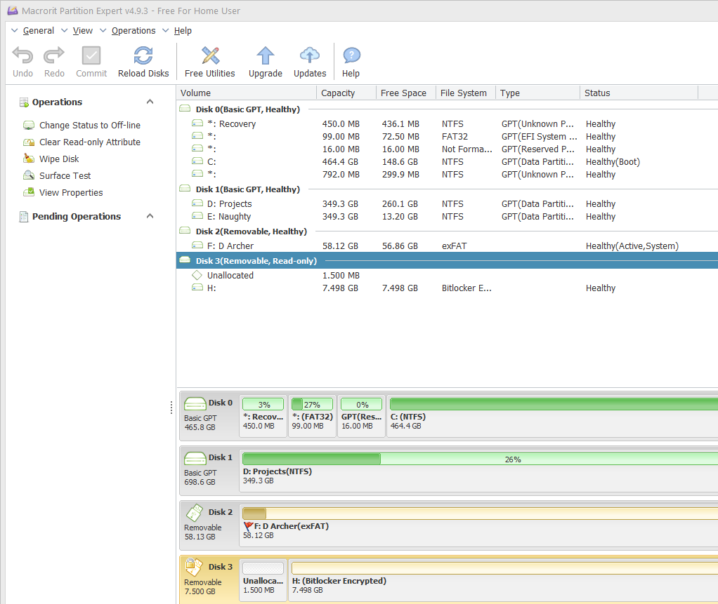
Task: Open the General menu
Action: click(39, 31)
